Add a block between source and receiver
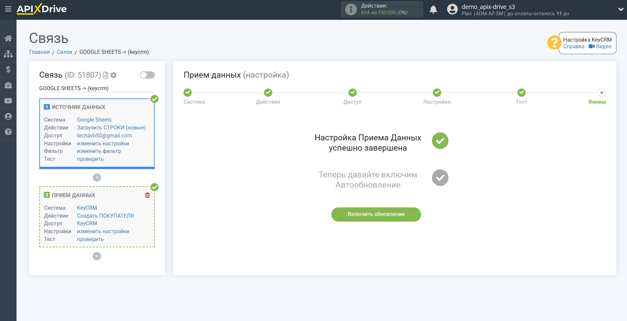The height and width of the screenshot is (321, 627). click(x=97, y=177)
